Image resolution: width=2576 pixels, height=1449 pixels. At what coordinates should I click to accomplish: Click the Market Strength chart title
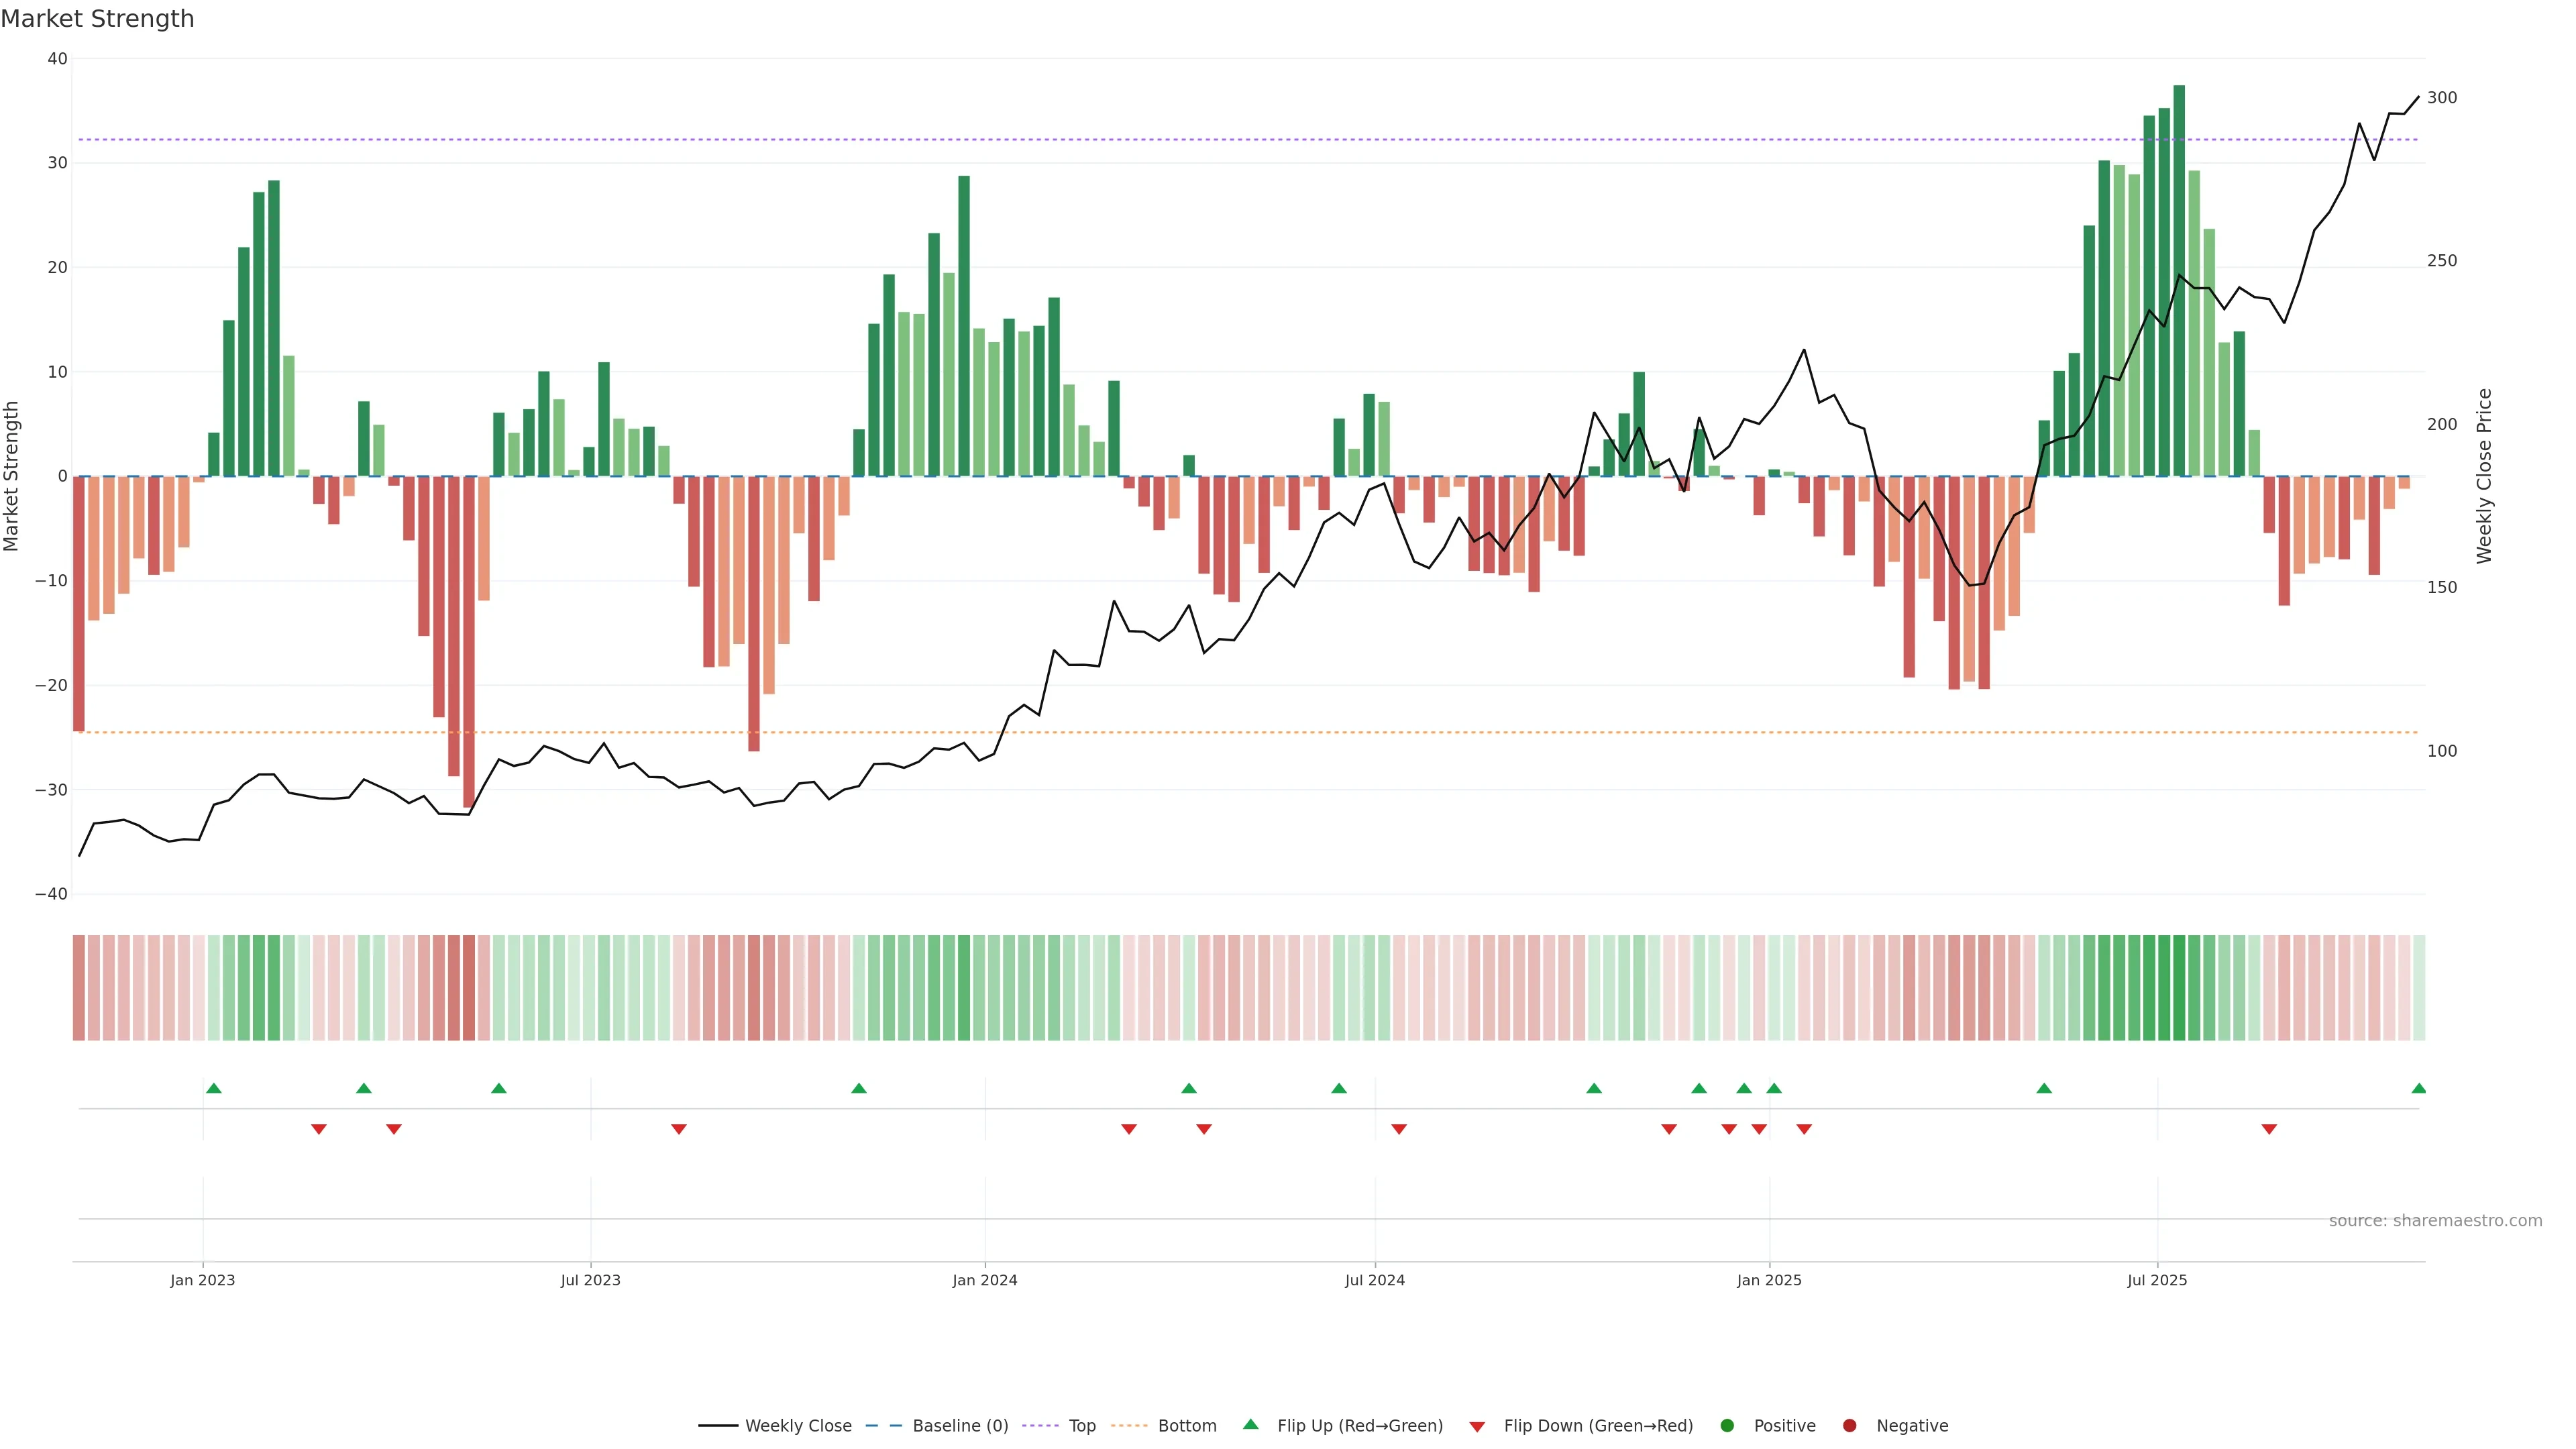coord(97,19)
